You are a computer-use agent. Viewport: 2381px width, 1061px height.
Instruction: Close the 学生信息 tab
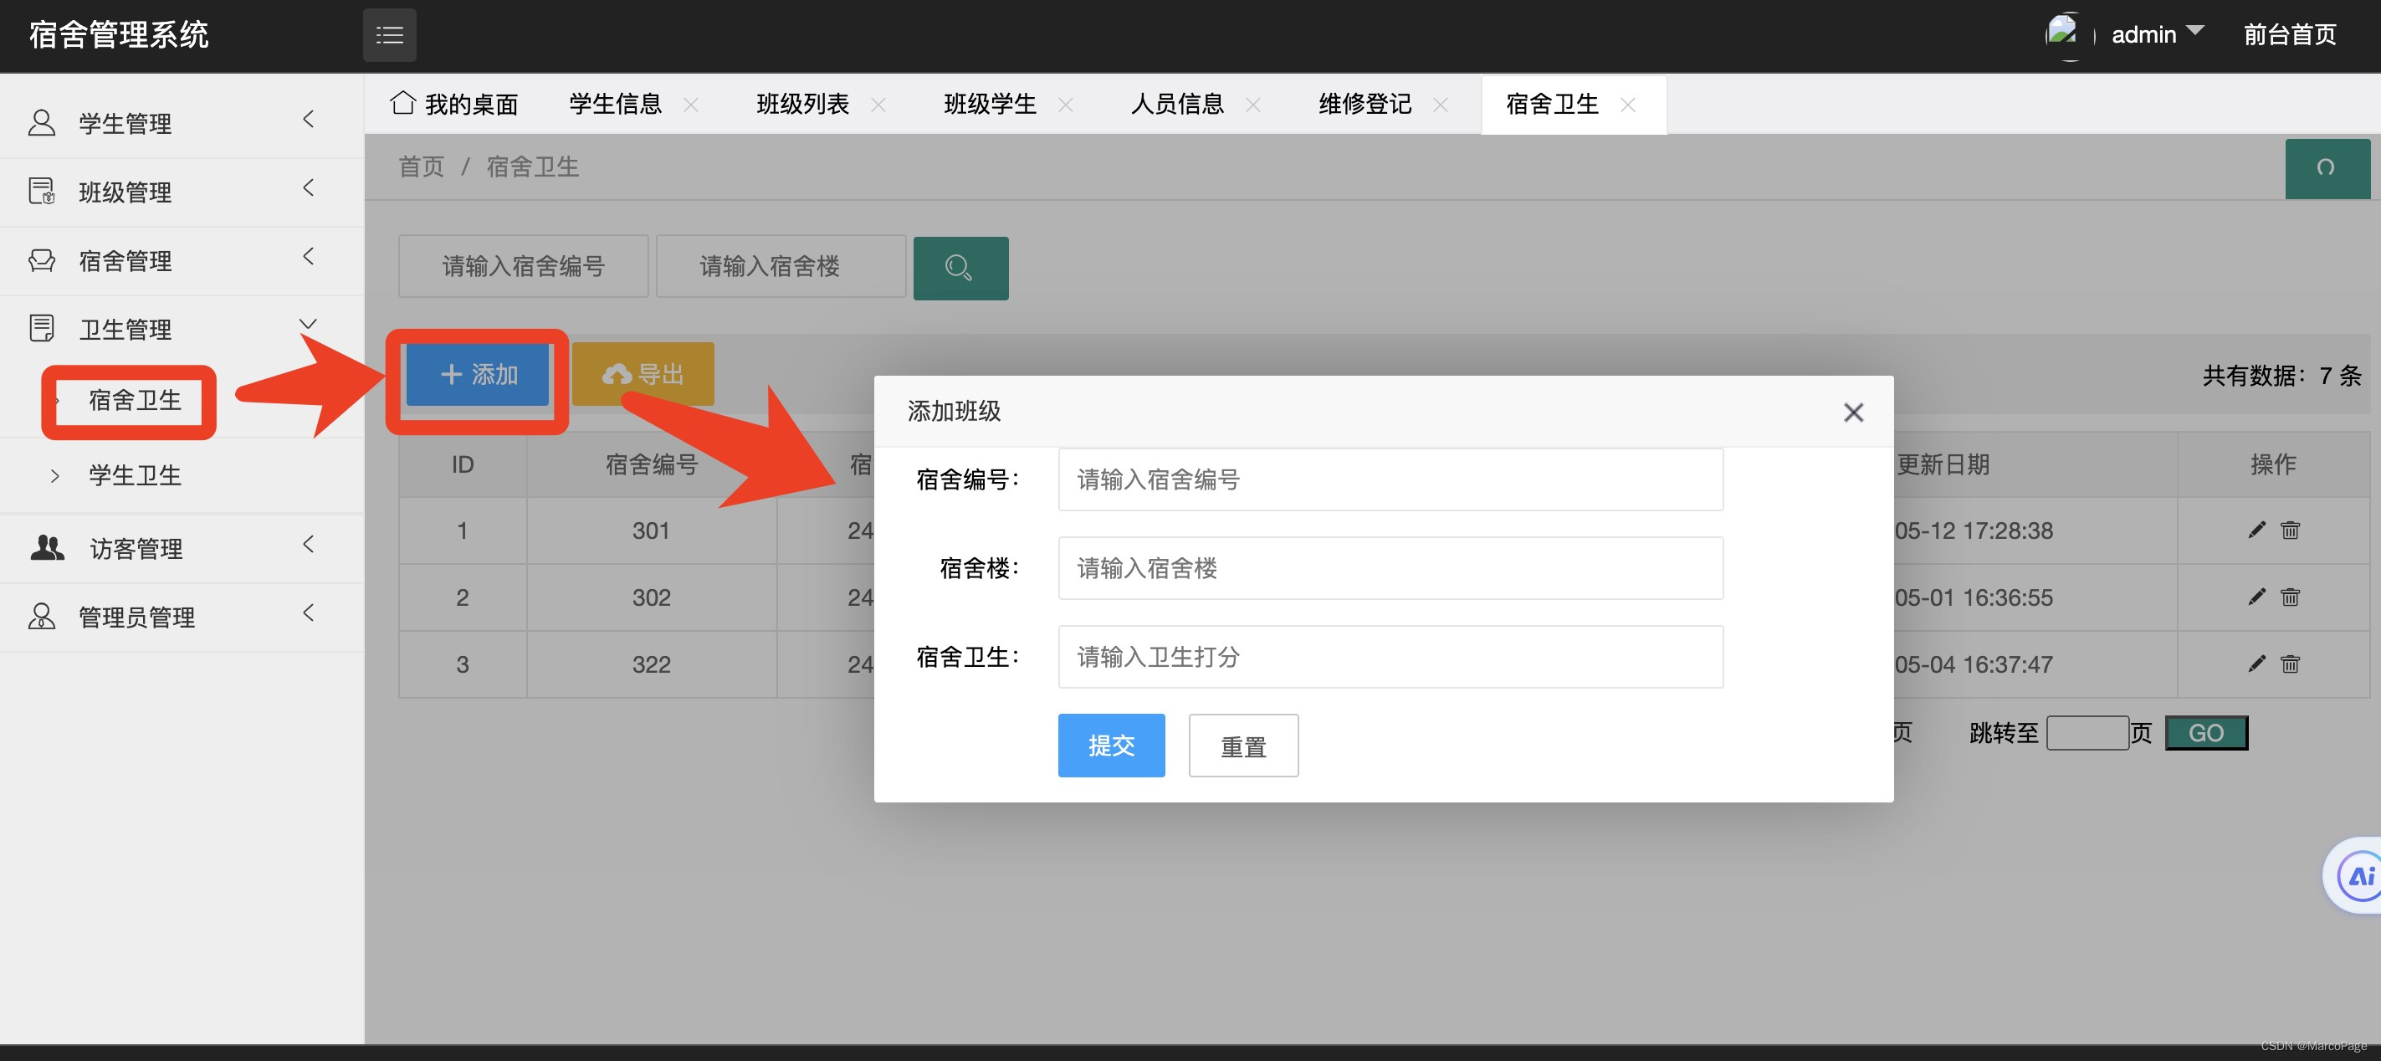click(x=691, y=105)
